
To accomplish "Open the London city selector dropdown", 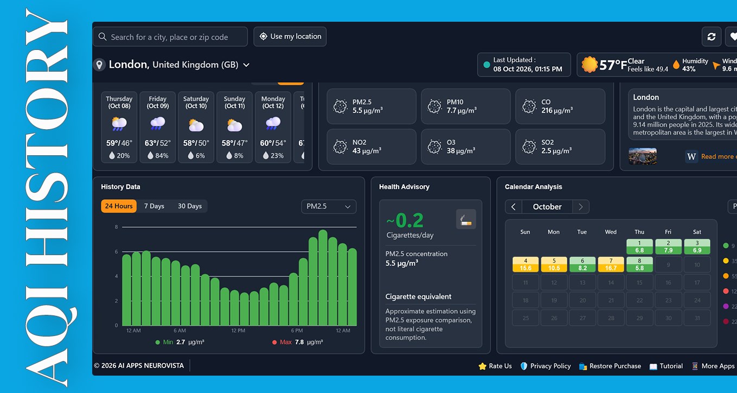I will tap(246, 65).
